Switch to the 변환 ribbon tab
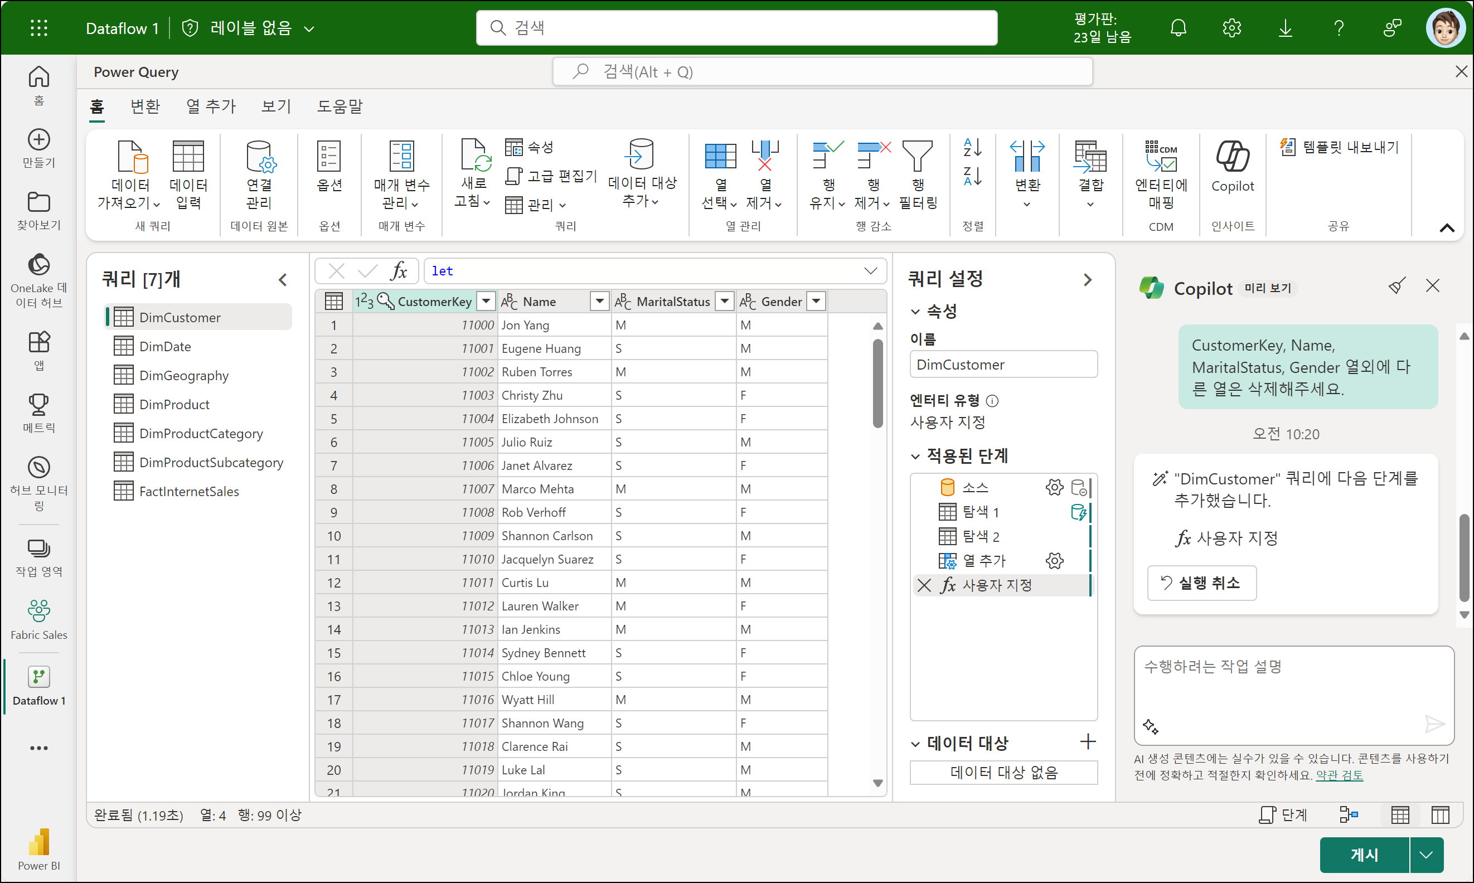 [145, 106]
